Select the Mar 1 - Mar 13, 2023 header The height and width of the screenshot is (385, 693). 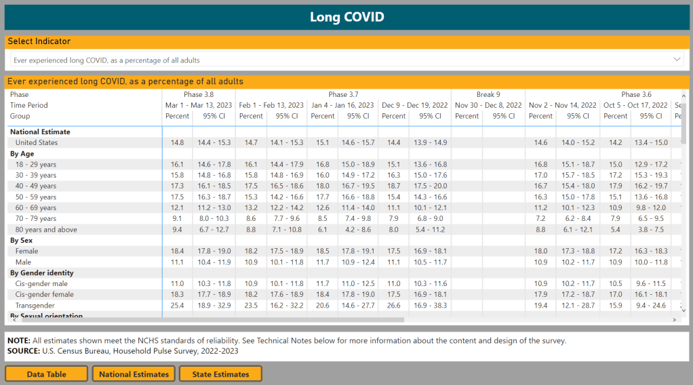click(199, 106)
